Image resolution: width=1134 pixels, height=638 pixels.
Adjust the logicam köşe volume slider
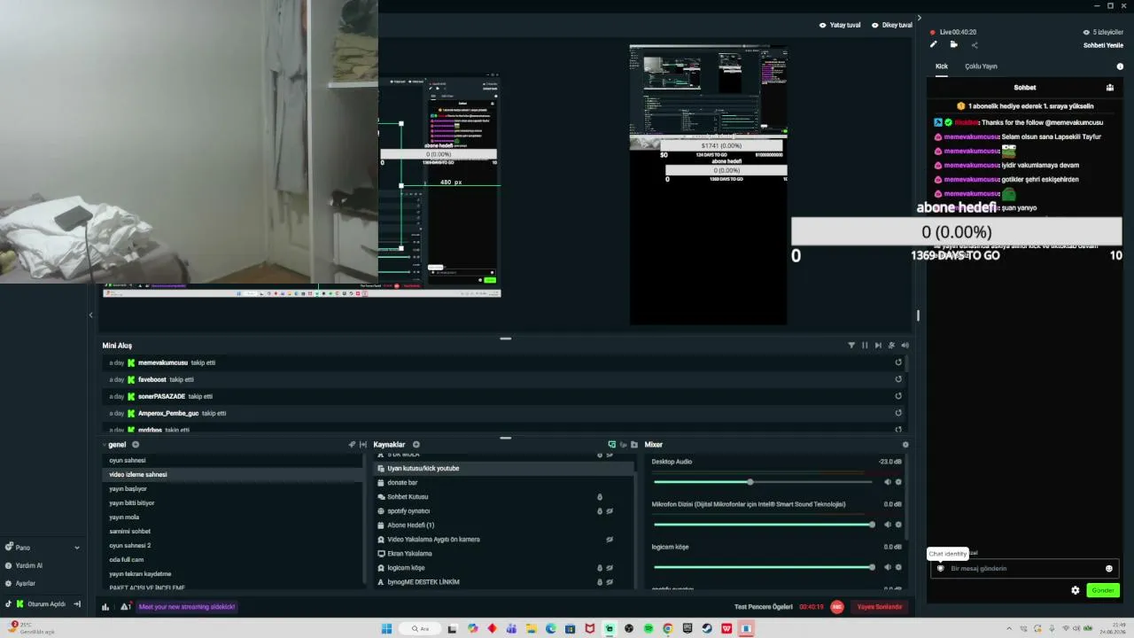pyautogui.click(x=763, y=567)
